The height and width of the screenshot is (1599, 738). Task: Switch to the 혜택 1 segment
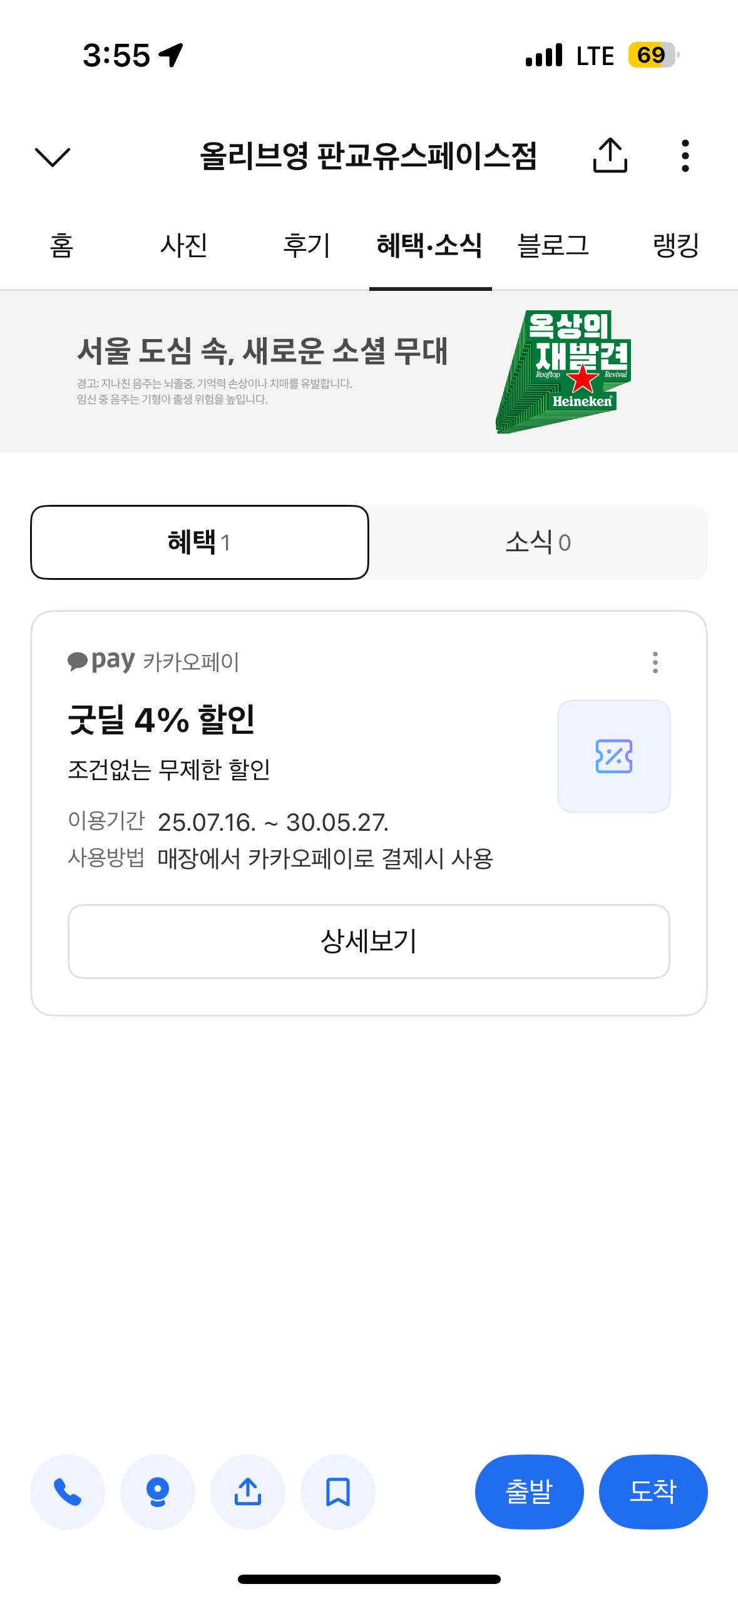[x=200, y=542]
